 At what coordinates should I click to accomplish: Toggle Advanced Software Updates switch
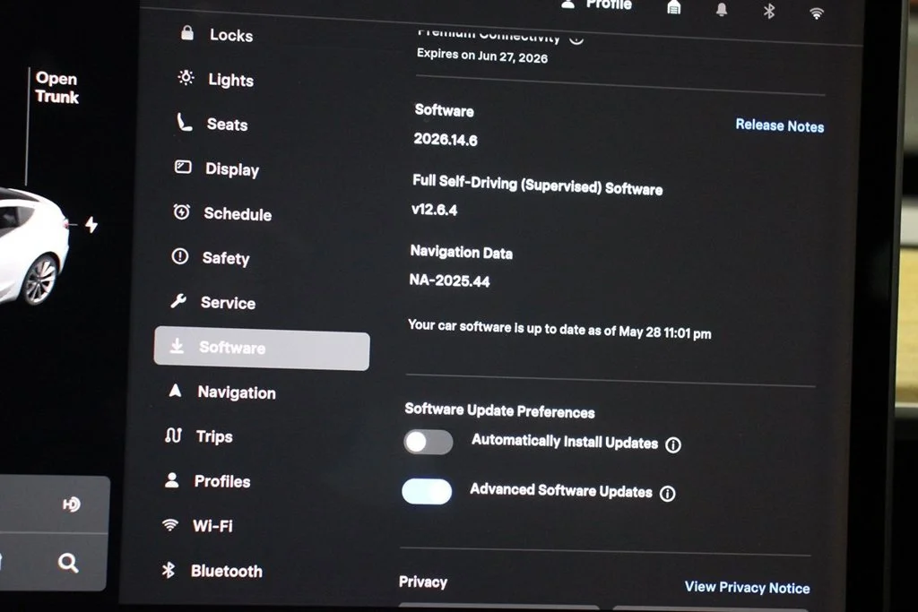click(x=427, y=491)
